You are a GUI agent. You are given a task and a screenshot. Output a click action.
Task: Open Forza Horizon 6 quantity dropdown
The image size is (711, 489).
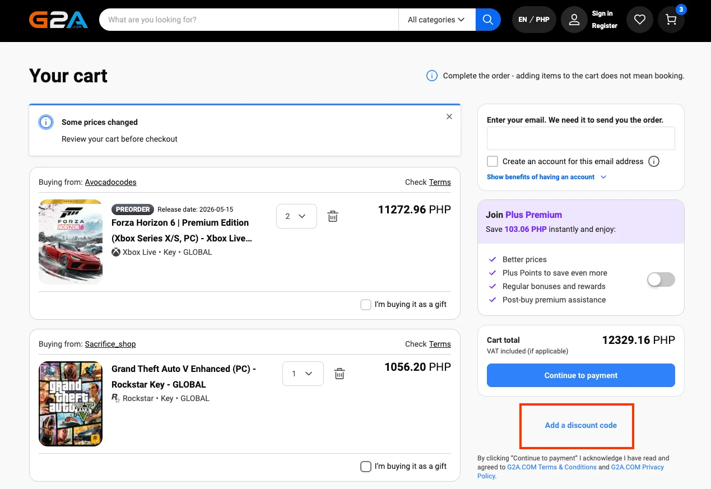[296, 216]
